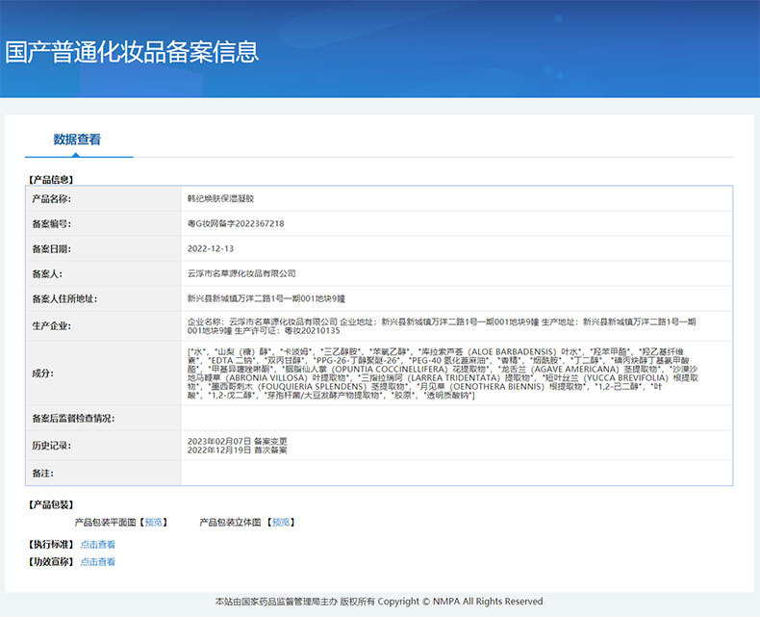This screenshot has width=760, height=617.
Task: Click the 产品名称 row label
Action: (51, 199)
